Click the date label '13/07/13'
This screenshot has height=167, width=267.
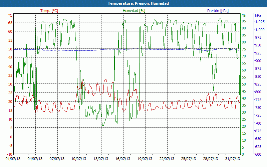point(101,159)
